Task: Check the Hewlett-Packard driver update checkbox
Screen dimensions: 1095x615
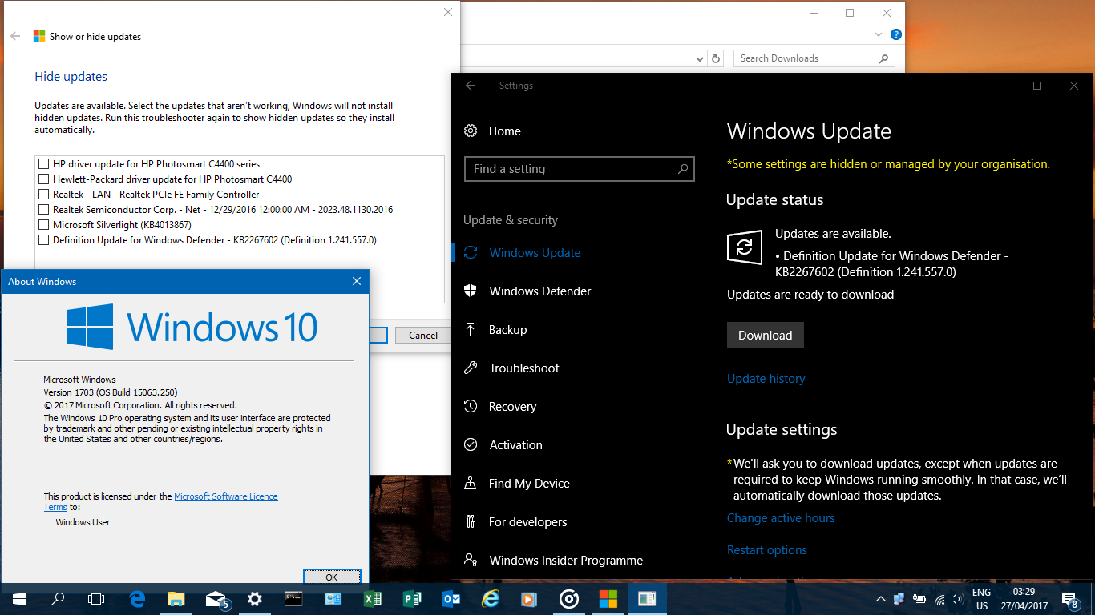Action: pos(44,179)
